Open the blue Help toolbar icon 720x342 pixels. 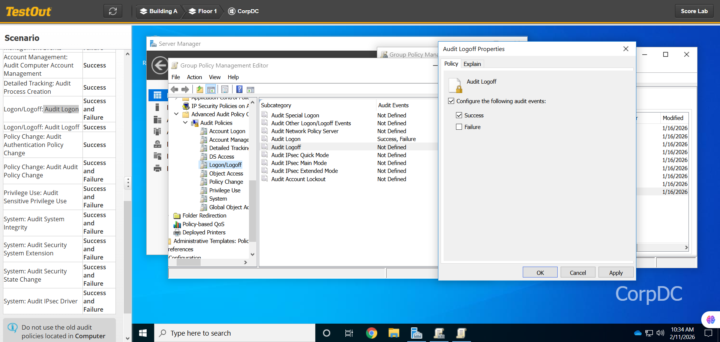pos(239,90)
